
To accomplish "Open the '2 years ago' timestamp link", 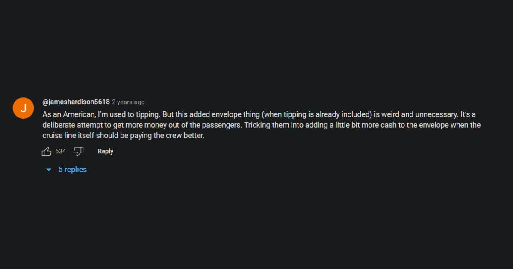I will (x=128, y=102).
